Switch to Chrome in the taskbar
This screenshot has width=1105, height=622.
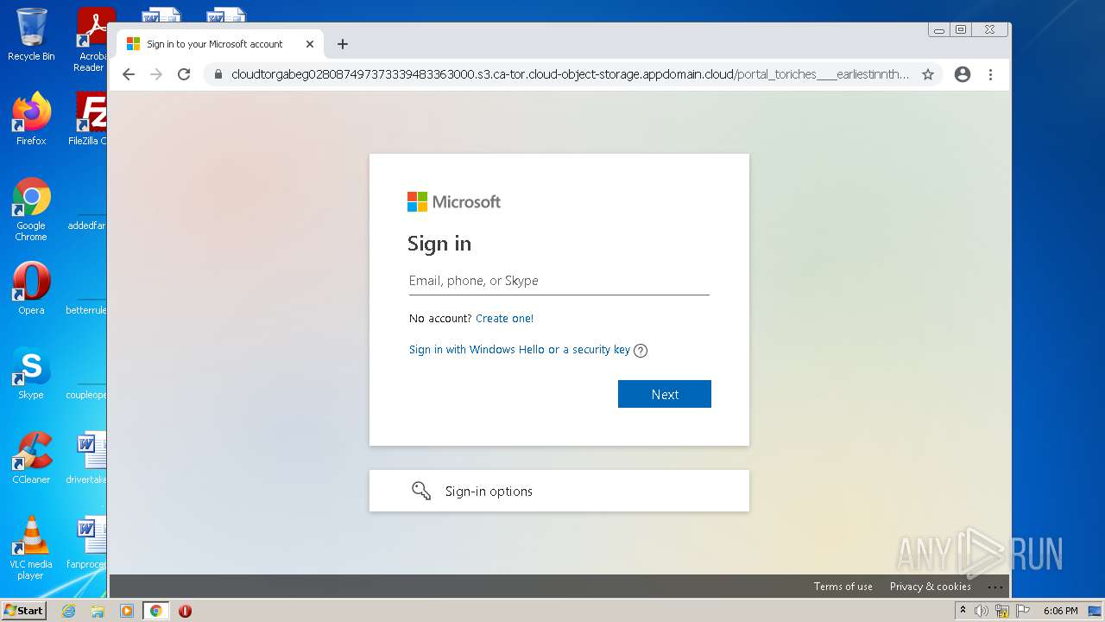pyautogui.click(x=155, y=611)
